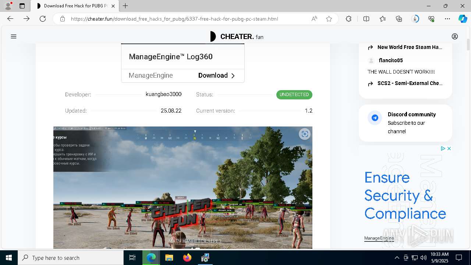
Task: Open Browser Essentials icon
Action: (x=431, y=19)
